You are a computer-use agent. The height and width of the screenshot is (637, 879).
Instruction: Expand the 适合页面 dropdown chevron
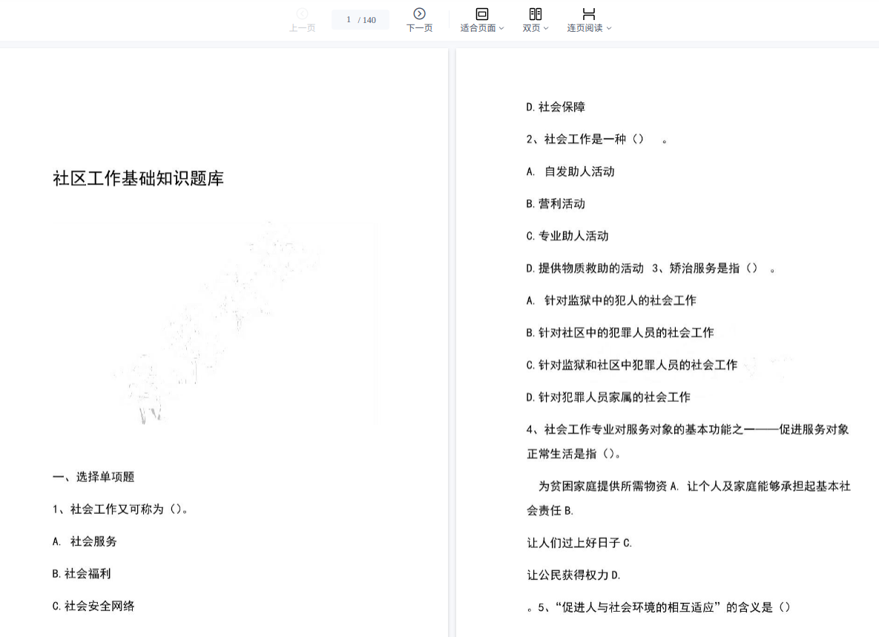[x=501, y=29]
